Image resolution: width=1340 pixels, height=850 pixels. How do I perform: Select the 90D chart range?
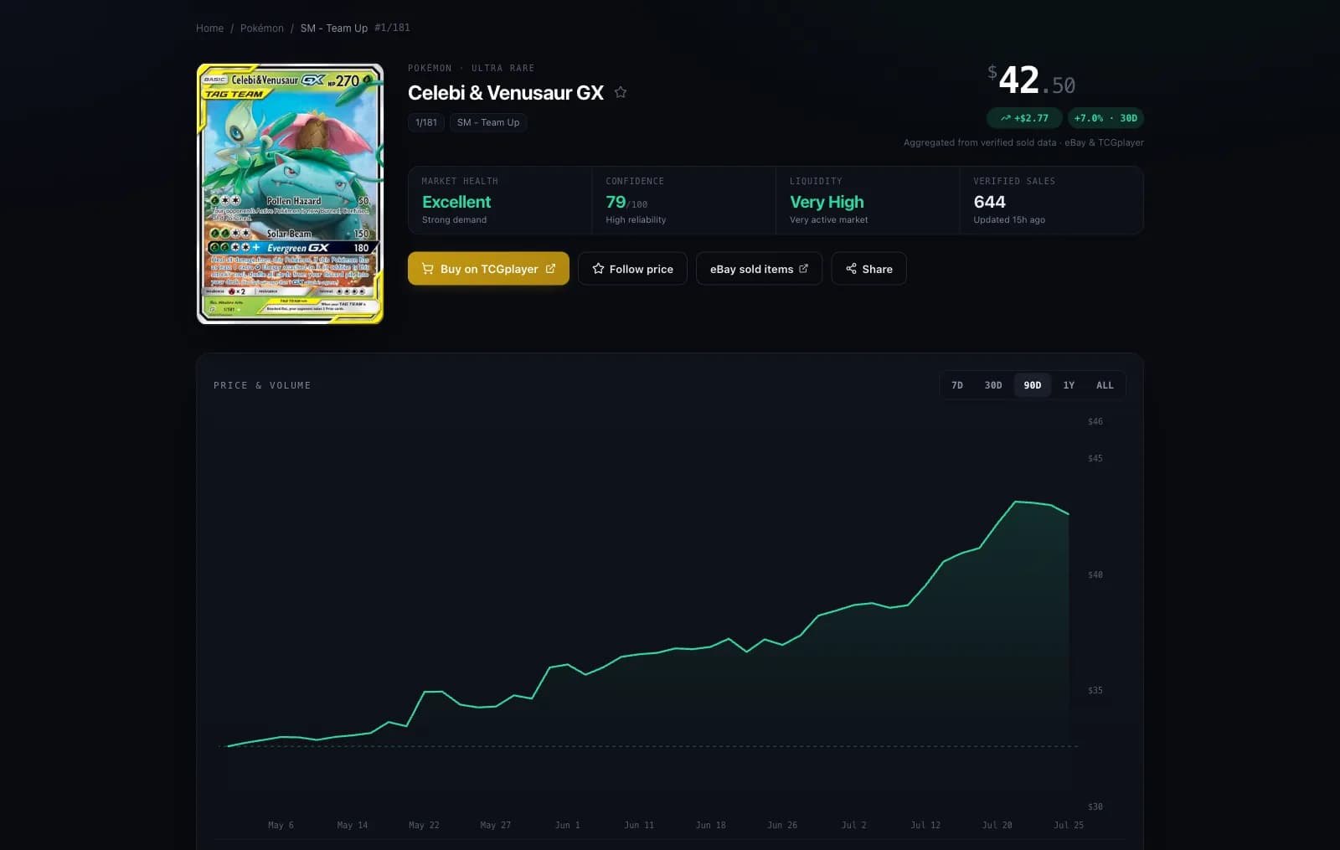[x=1033, y=385]
